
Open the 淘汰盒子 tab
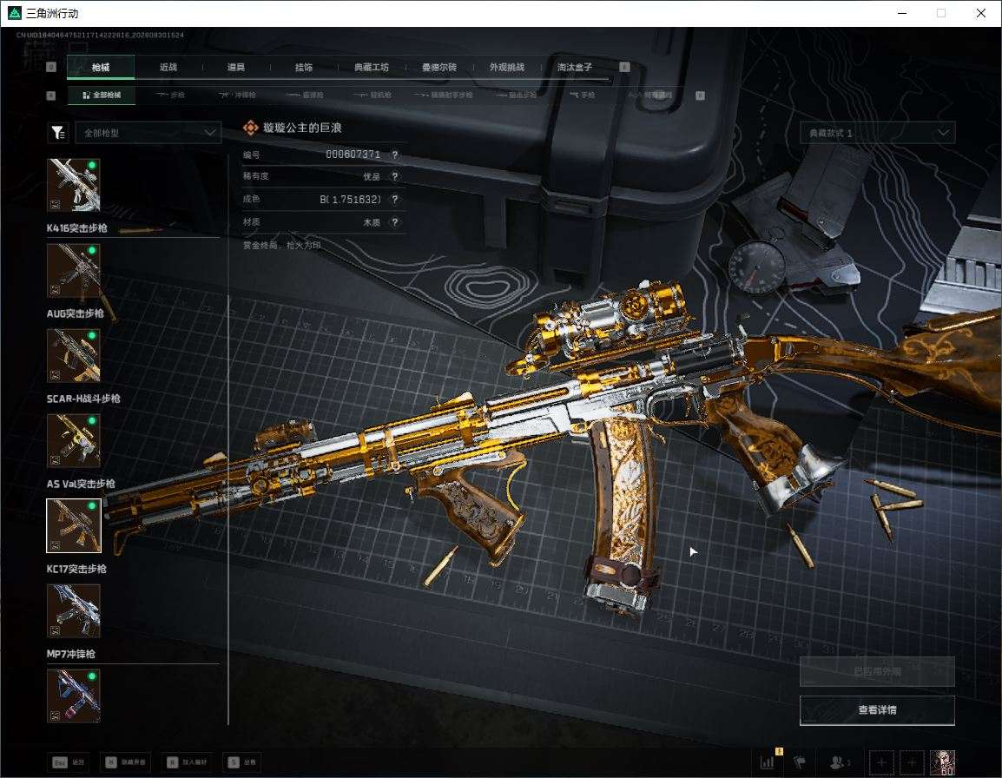[575, 67]
